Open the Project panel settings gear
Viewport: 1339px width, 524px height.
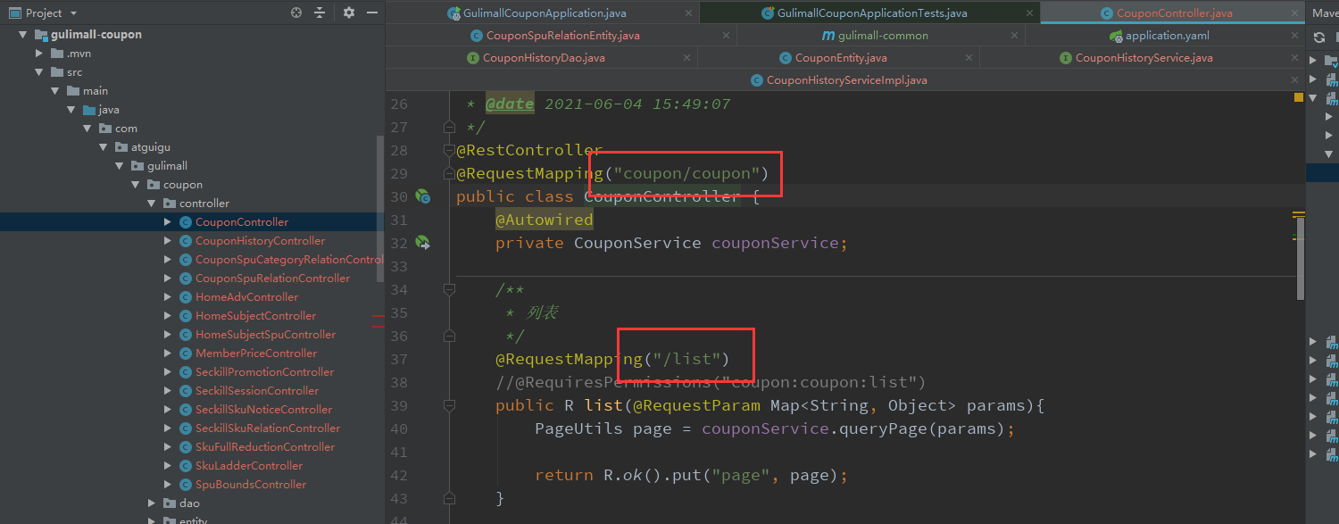tap(349, 12)
